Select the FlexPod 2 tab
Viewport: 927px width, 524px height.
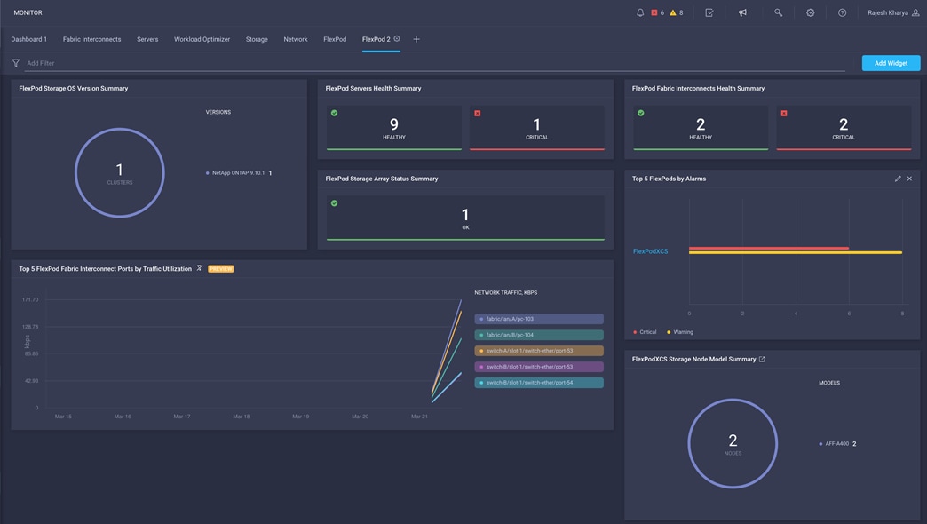(x=376, y=40)
